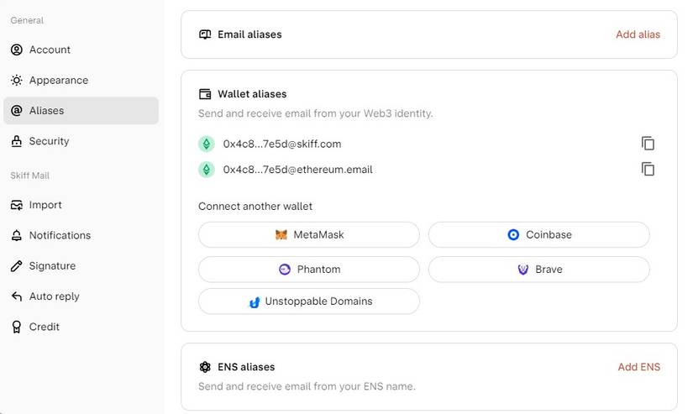Open the Import settings page
Image resolution: width=693 pixels, height=414 pixels.
81,205
